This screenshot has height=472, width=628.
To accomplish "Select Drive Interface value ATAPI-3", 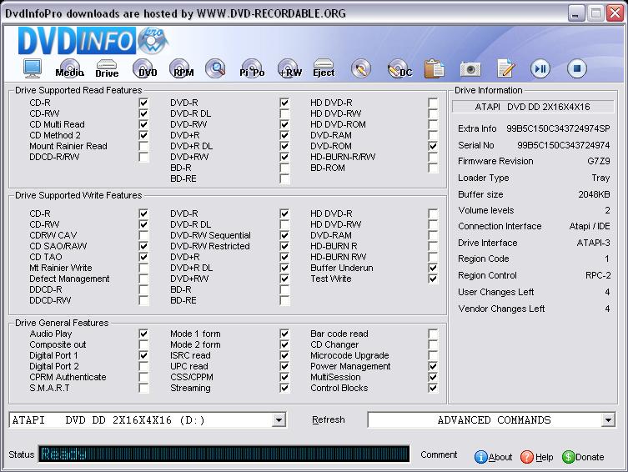I will click(x=593, y=243).
